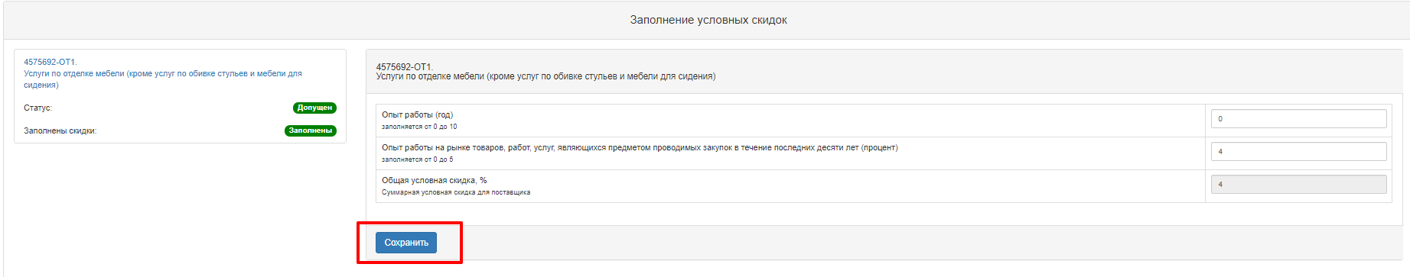The height and width of the screenshot is (277, 1410).
Task: Click the hint заполняется от 0 до 5
Action: click(418, 159)
